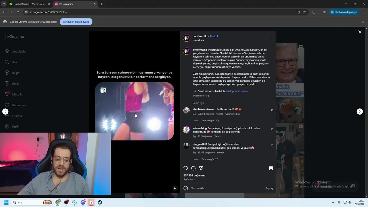Select the '(1) Instagram' browser tab
The image size is (368, 207).
[75, 4]
